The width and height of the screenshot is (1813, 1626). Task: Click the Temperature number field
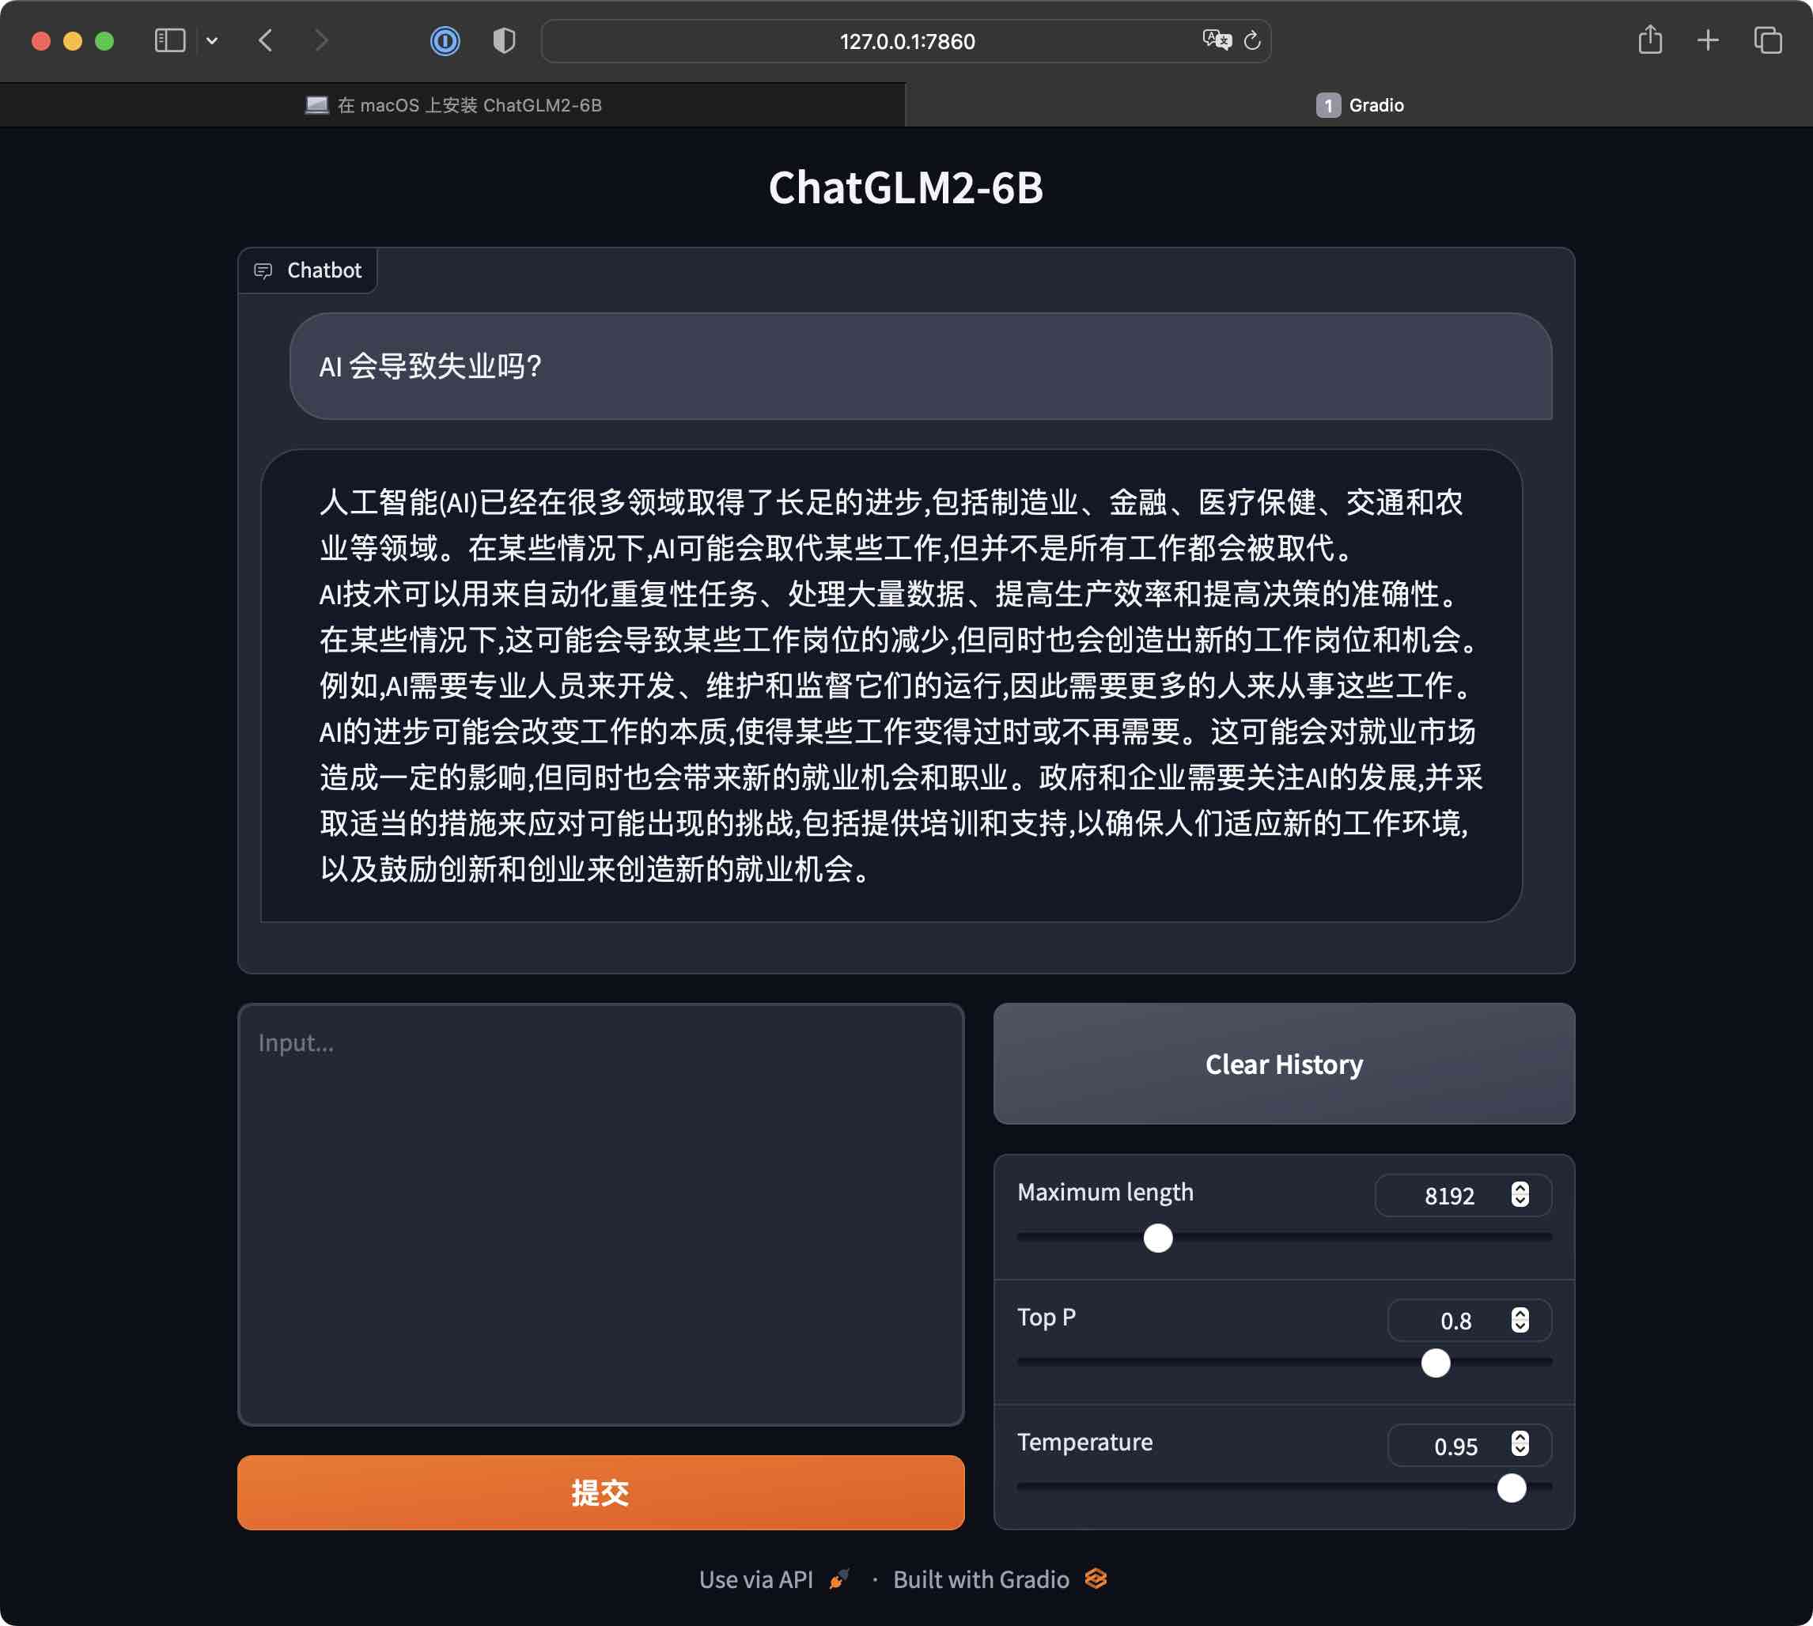point(1469,1446)
